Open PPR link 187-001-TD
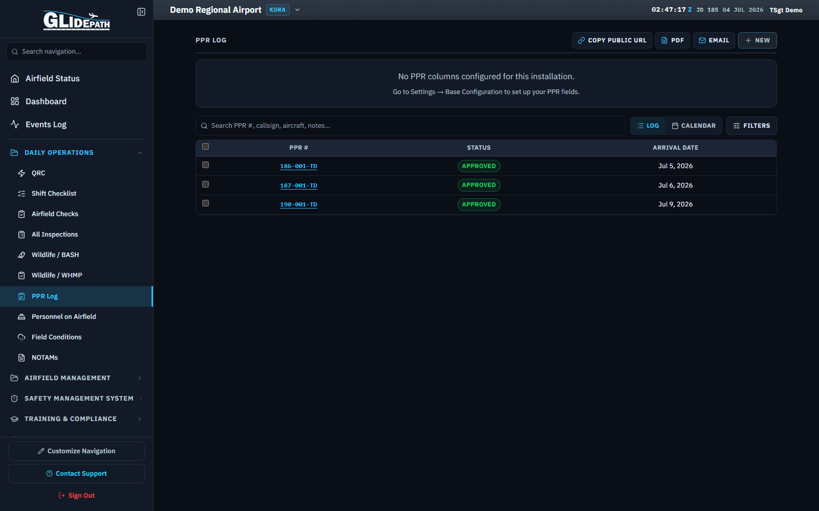 pos(298,185)
